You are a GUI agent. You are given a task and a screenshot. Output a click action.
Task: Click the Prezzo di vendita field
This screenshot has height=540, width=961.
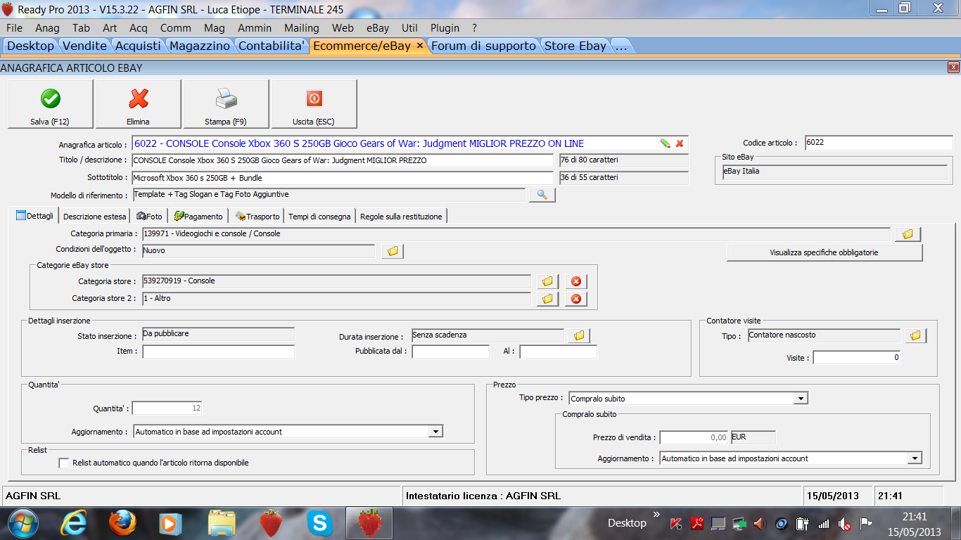tap(694, 437)
